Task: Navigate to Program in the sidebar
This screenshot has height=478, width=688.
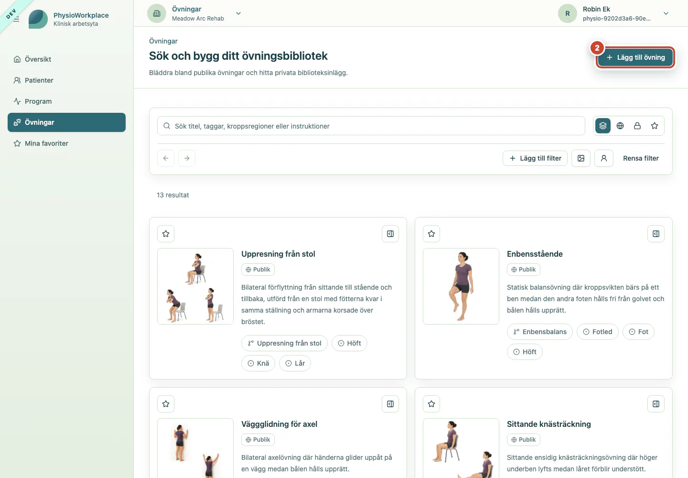Action: 66,101
